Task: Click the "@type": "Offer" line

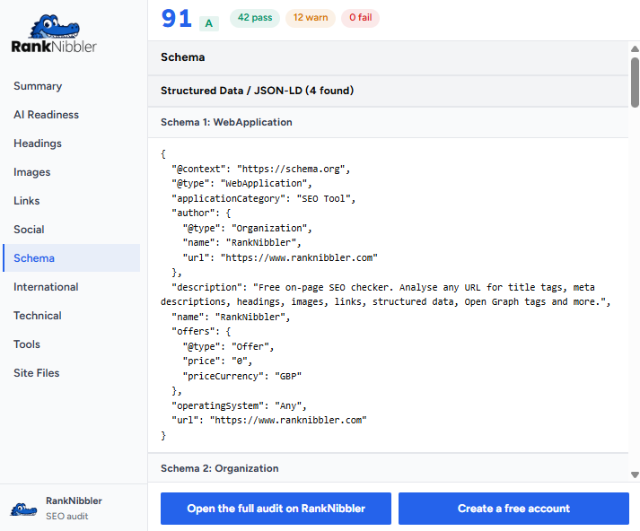Action: click(228, 346)
